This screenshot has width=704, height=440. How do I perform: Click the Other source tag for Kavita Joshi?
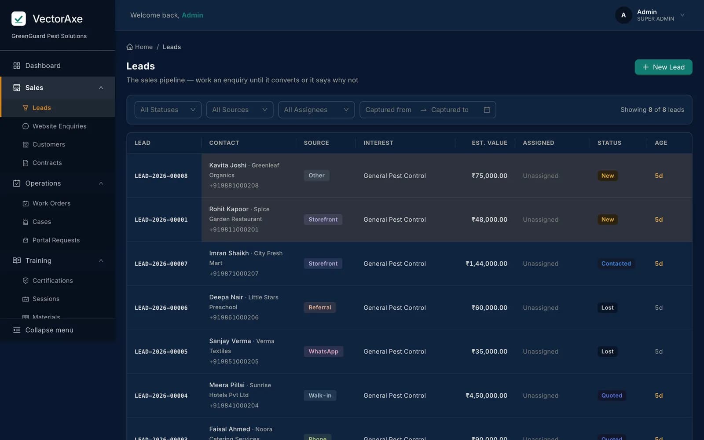coord(316,176)
